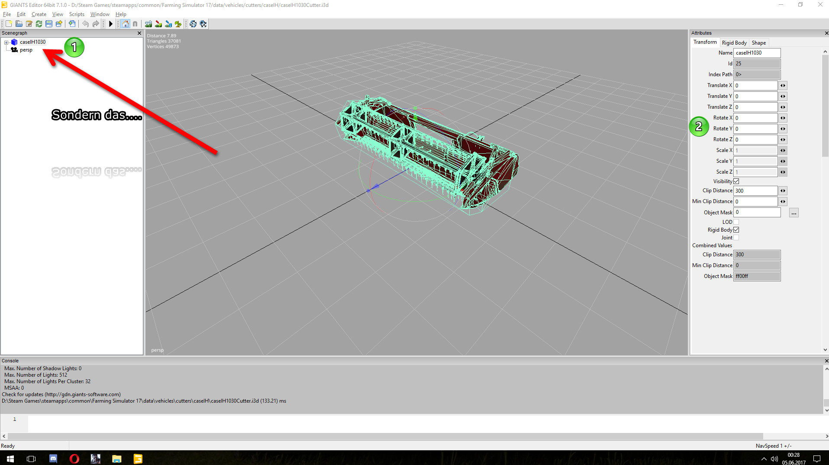
Task: Click the Min Clip Distance arrow stepper
Action: (783, 201)
